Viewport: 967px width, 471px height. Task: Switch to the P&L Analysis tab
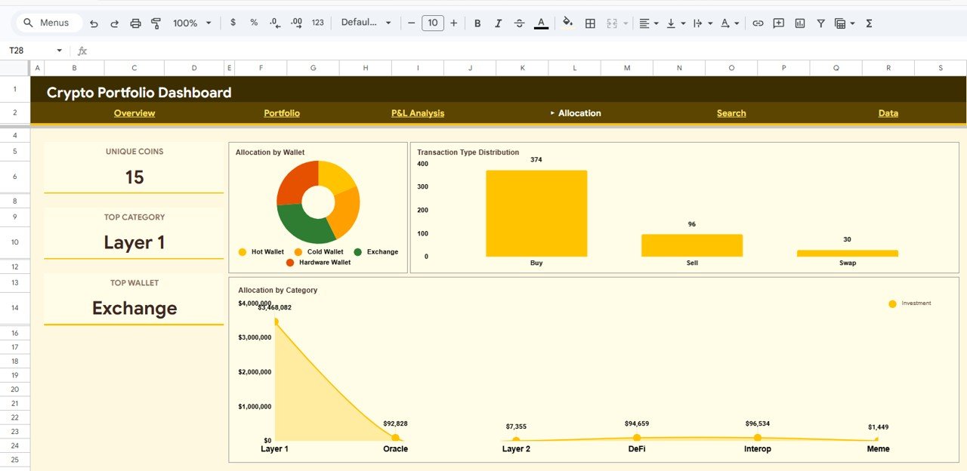tap(418, 112)
